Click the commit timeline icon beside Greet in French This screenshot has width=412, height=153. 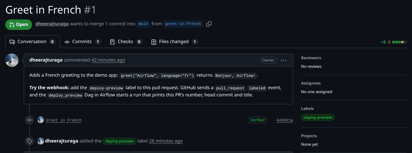coord(29,120)
